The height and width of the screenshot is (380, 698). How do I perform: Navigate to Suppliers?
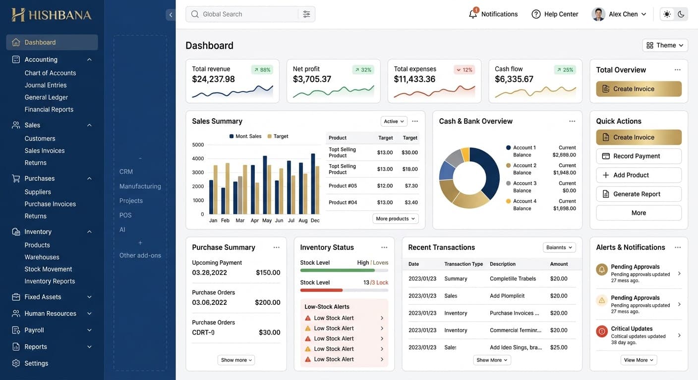pos(38,192)
